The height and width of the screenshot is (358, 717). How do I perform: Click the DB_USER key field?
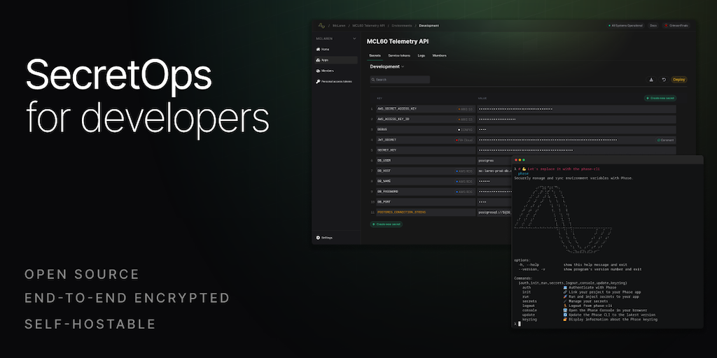pos(426,161)
